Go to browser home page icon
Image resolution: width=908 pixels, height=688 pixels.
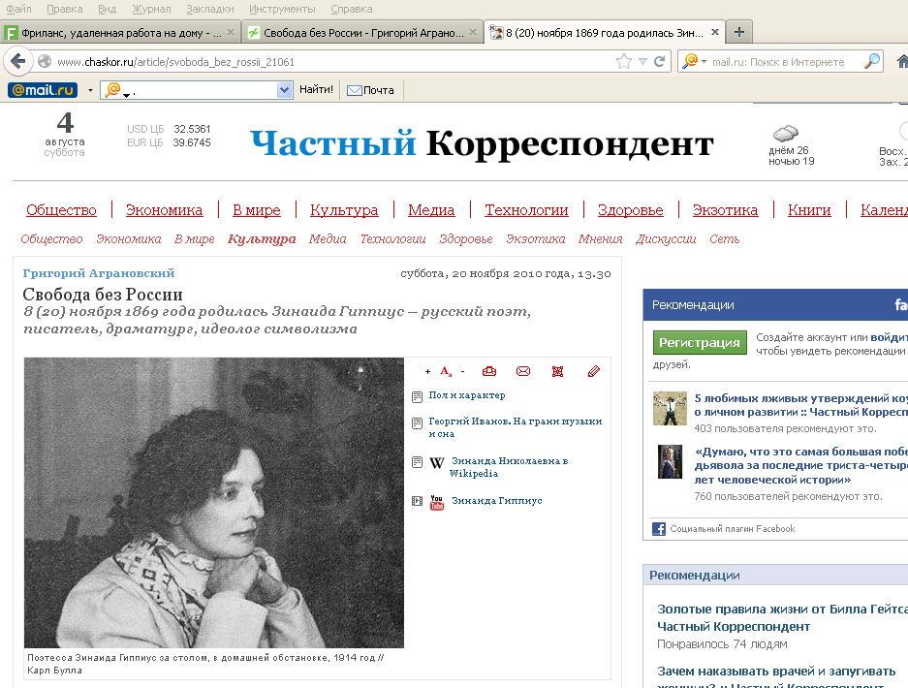(901, 61)
